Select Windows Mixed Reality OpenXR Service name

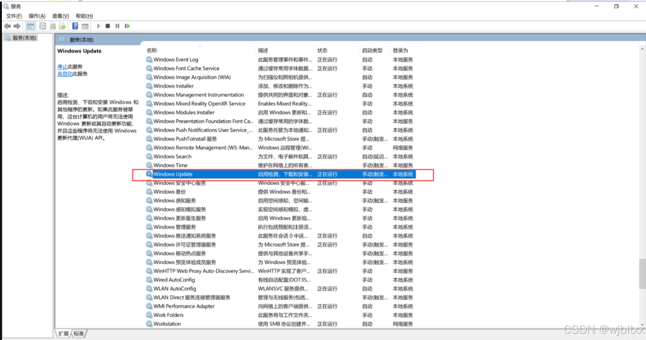pyautogui.click(x=199, y=103)
